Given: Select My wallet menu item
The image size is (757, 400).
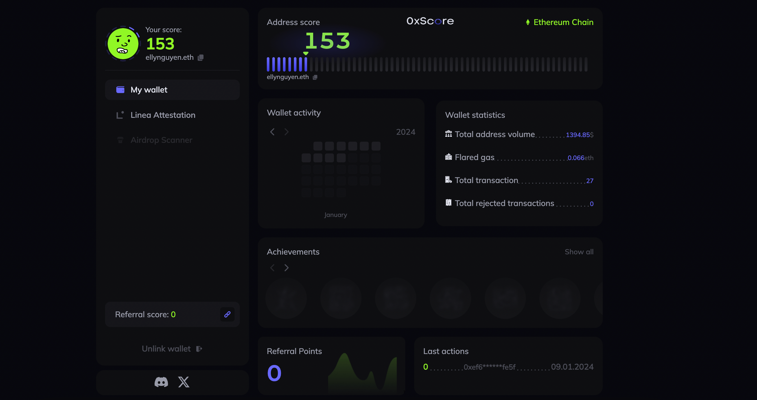Looking at the screenshot, I should 172,89.
